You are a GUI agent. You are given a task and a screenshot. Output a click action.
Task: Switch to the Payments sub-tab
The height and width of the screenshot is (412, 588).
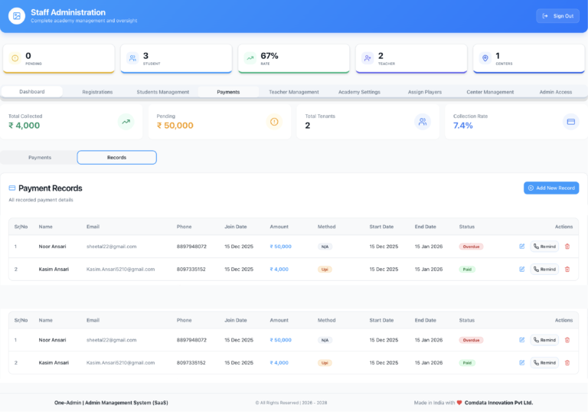[40, 158]
